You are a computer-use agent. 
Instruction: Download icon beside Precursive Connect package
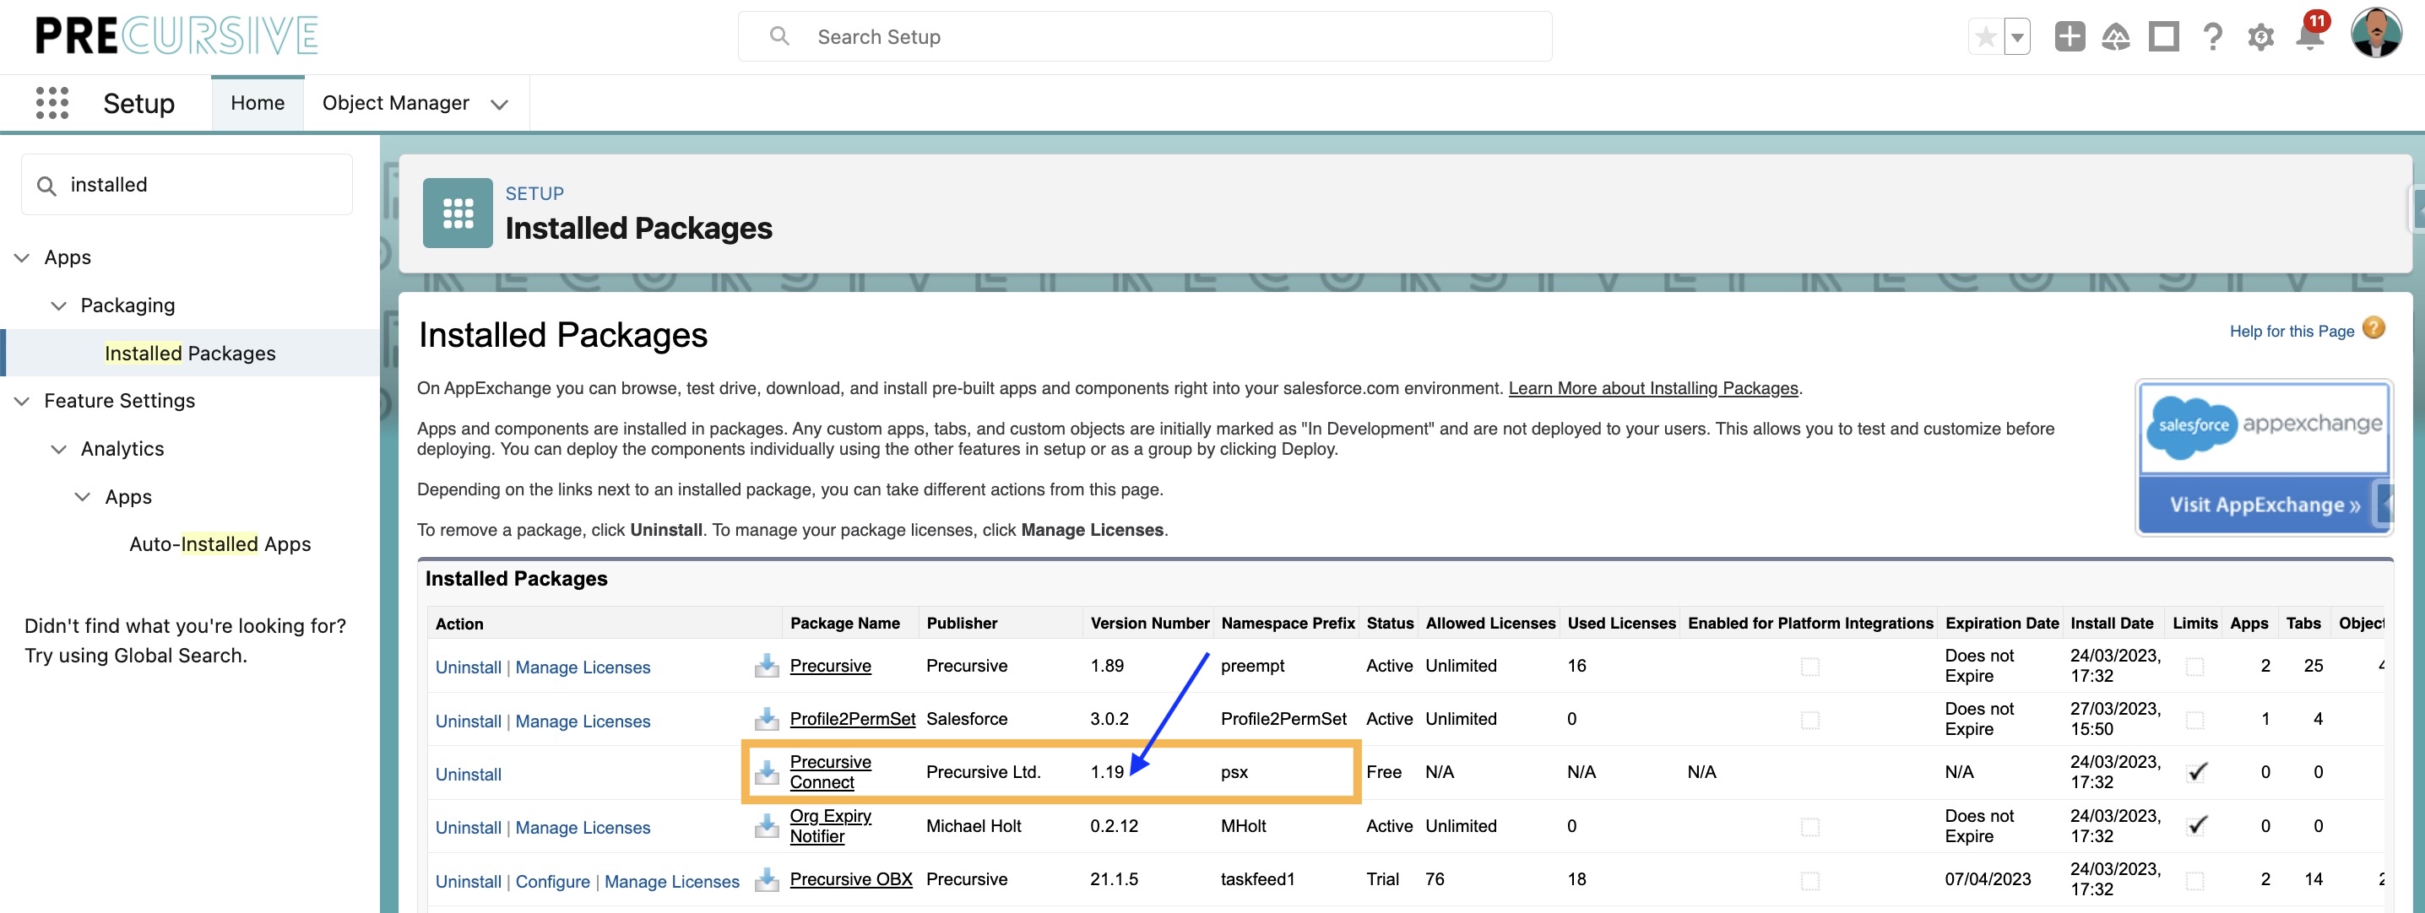(x=767, y=773)
